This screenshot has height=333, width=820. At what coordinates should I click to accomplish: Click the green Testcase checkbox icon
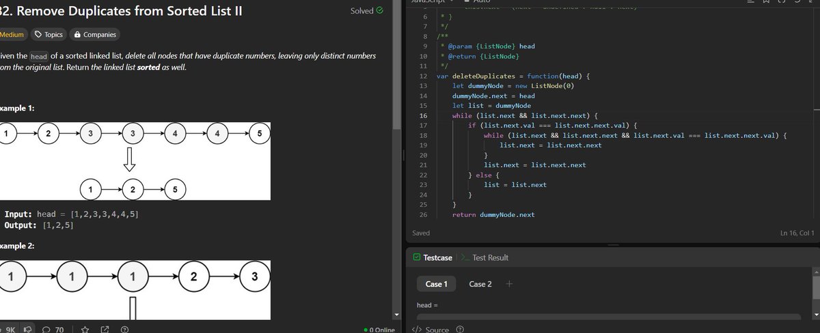[x=417, y=257]
